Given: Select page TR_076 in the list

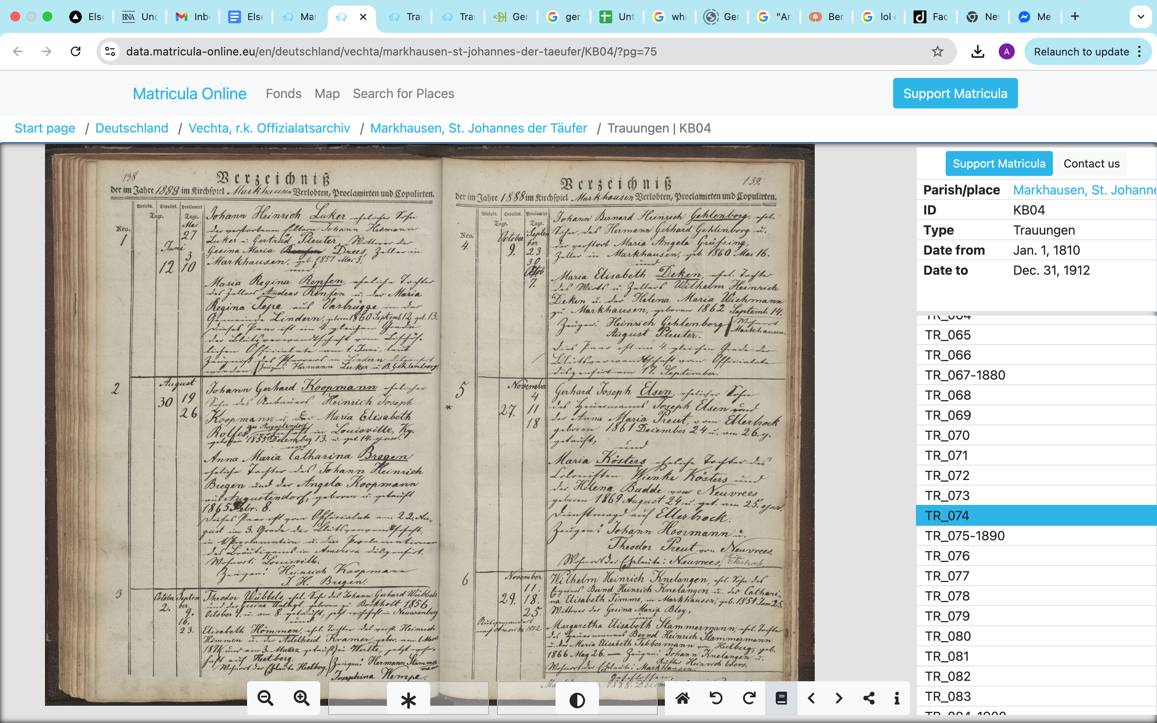Looking at the screenshot, I should [x=1036, y=556].
